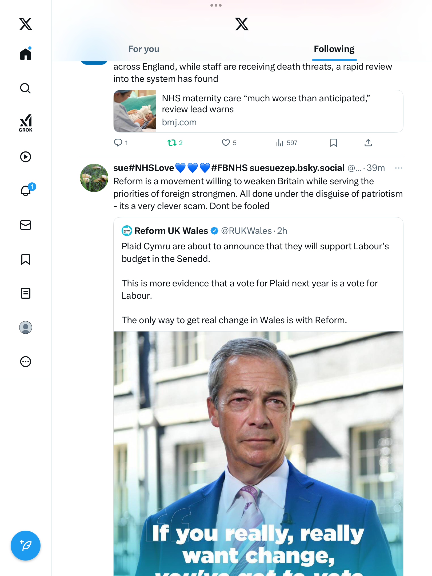Open the share menu on NHS maternity post
Image resolution: width=432 pixels, height=576 pixels.
(368, 143)
